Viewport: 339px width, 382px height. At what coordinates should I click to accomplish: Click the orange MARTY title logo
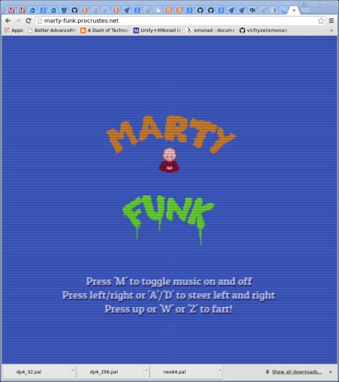coord(171,134)
